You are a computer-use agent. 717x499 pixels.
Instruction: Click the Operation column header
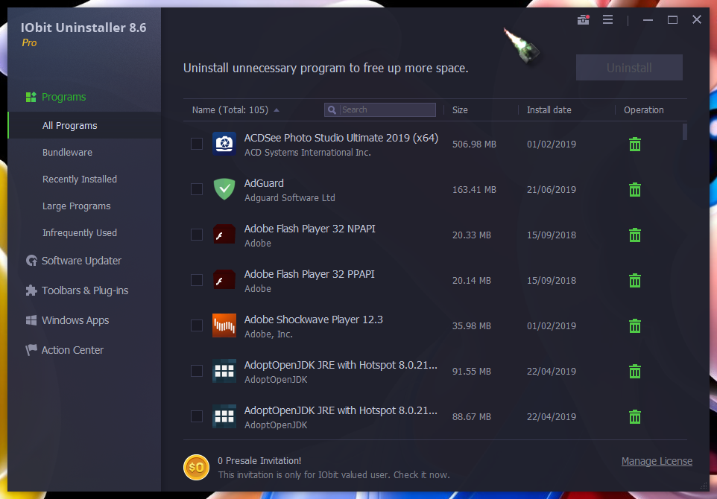click(644, 110)
